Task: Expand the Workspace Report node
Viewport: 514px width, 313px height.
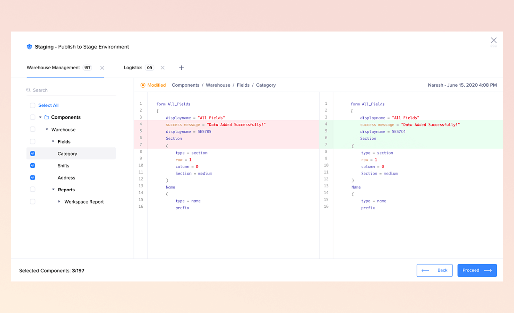Action: click(59, 202)
